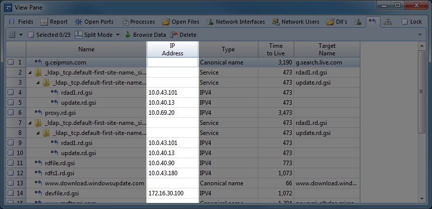Check the row 9 checkbox
The width and height of the screenshot is (432, 209).
pos(11,143)
